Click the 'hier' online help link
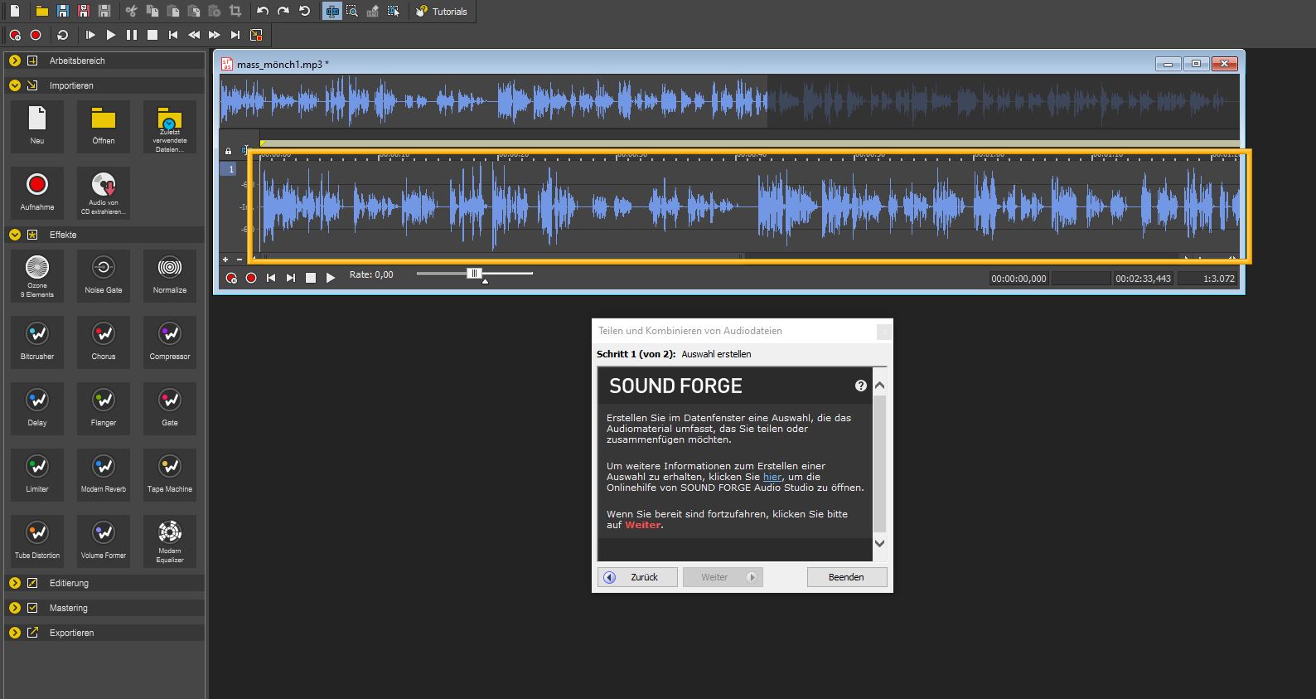 point(772,477)
